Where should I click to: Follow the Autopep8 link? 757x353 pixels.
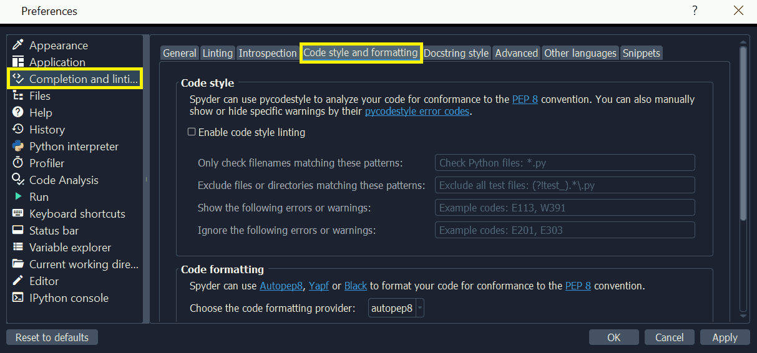point(282,286)
